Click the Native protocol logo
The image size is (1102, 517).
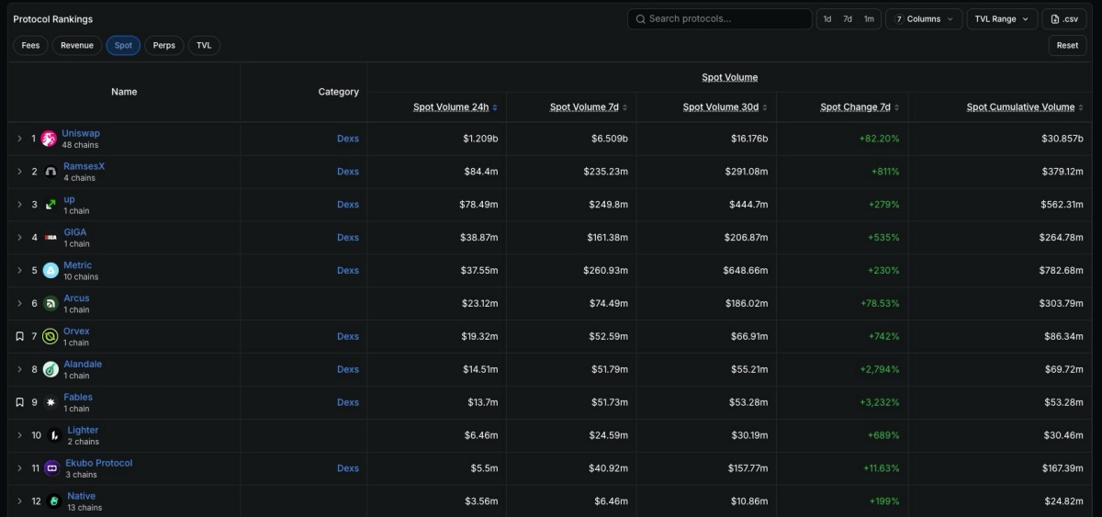(54, 501)
